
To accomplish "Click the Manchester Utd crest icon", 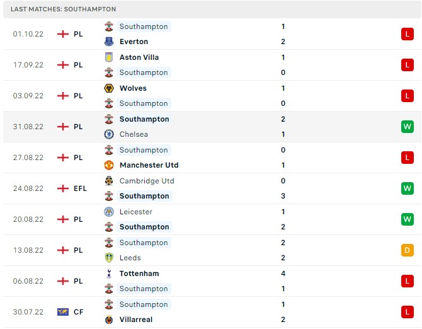I will pyautogui.click(x=109, y=165).
